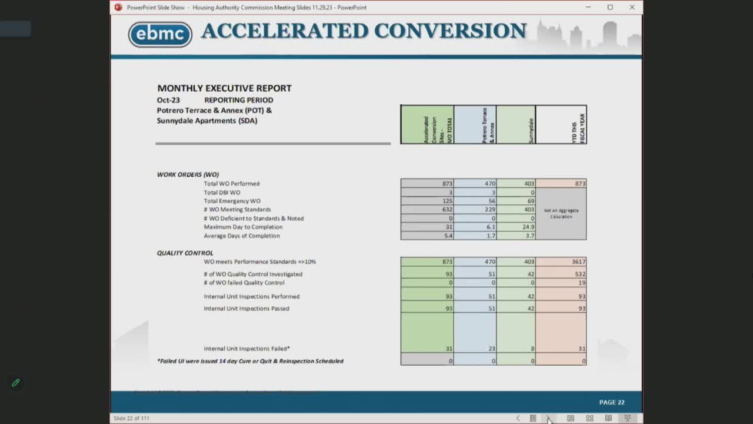Screen dimensions: 753x424
Task: Click the "# WO Meeting Standards" row label
Action: coord(238,210)
